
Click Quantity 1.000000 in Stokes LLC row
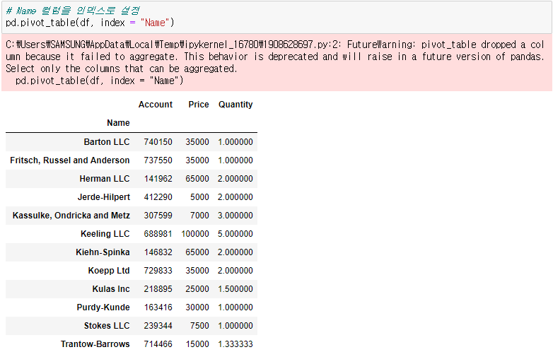coord(235,326)
